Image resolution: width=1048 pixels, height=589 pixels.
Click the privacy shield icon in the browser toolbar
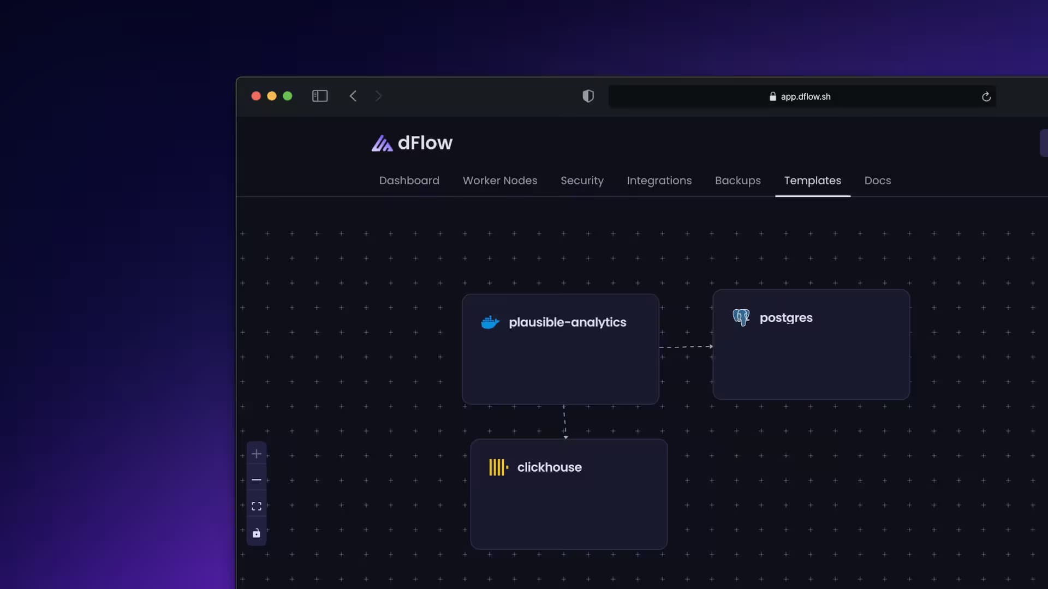tap(588, 96)
